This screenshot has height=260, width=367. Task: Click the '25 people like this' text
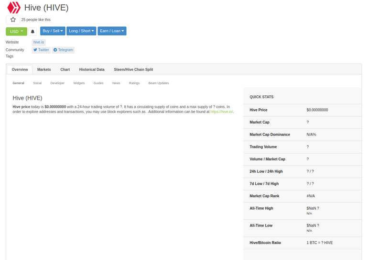point(36,20)
